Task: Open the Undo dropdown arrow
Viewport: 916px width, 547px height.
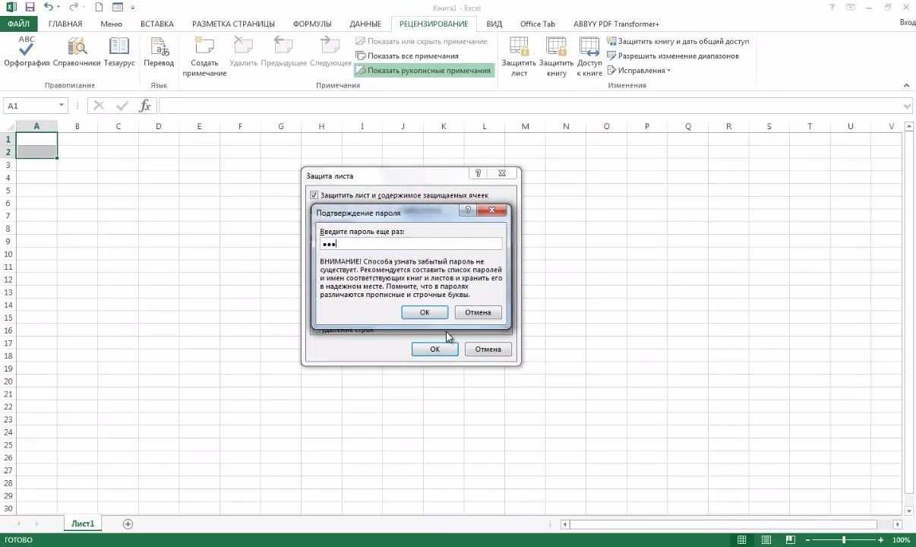Action: point(59,8)
